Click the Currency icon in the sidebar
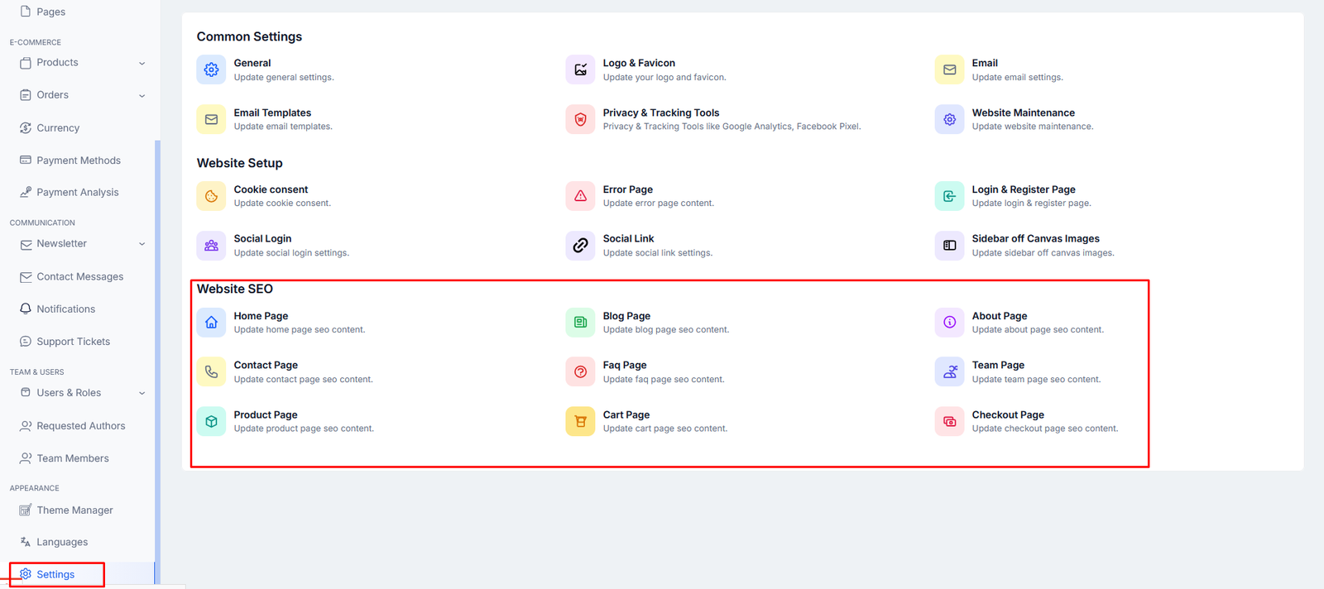 [x=26, y=127]
